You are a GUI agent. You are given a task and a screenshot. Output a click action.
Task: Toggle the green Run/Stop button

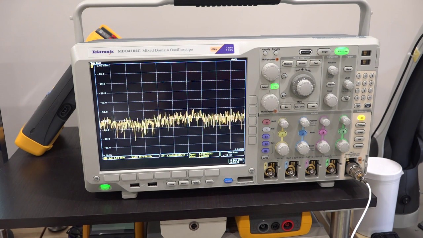click(x=342, y=52)
